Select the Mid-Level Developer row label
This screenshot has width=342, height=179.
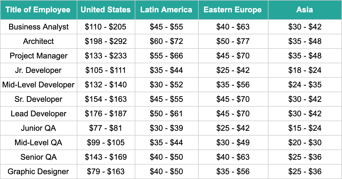(38, 85)
